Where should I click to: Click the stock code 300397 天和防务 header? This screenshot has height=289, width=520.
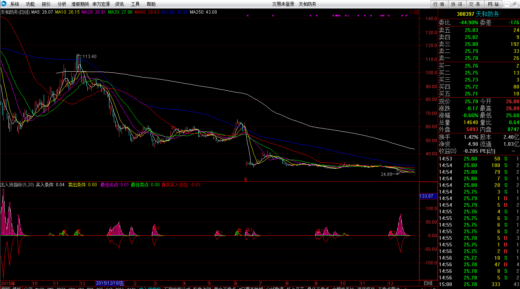(x=478, y=14)
